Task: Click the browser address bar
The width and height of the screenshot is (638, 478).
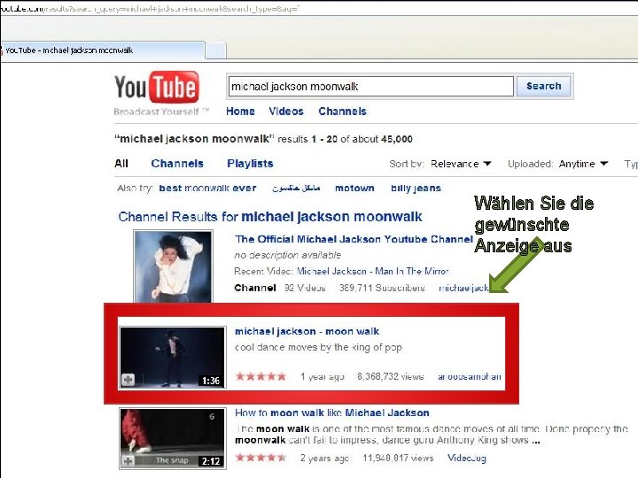Action: point(319,8)
